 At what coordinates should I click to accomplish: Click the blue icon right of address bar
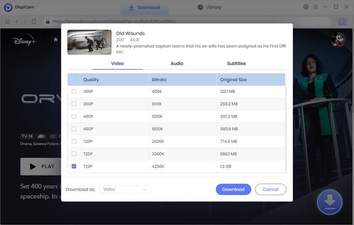[x=342, y=22]
